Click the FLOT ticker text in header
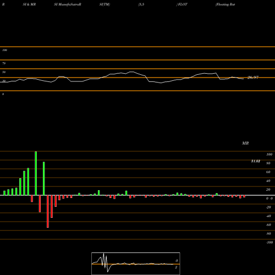This screenshot has height=275, width=275. pos(183,4)
